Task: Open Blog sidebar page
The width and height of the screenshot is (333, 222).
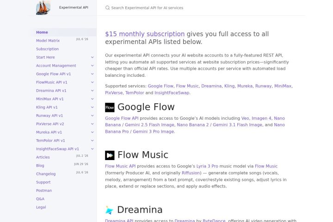Action: click(x=40, y=166)
